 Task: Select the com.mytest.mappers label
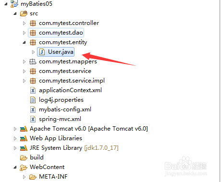click(68, 62)
